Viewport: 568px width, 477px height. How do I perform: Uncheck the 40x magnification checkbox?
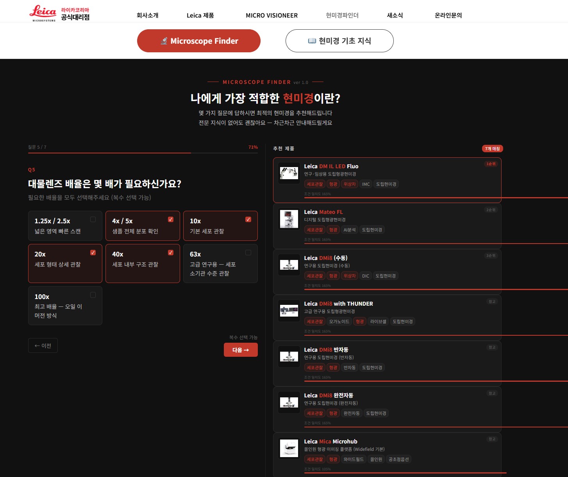171,253
